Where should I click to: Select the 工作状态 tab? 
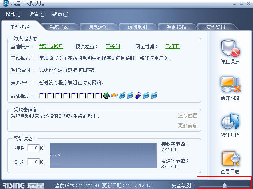coord(20,27)
